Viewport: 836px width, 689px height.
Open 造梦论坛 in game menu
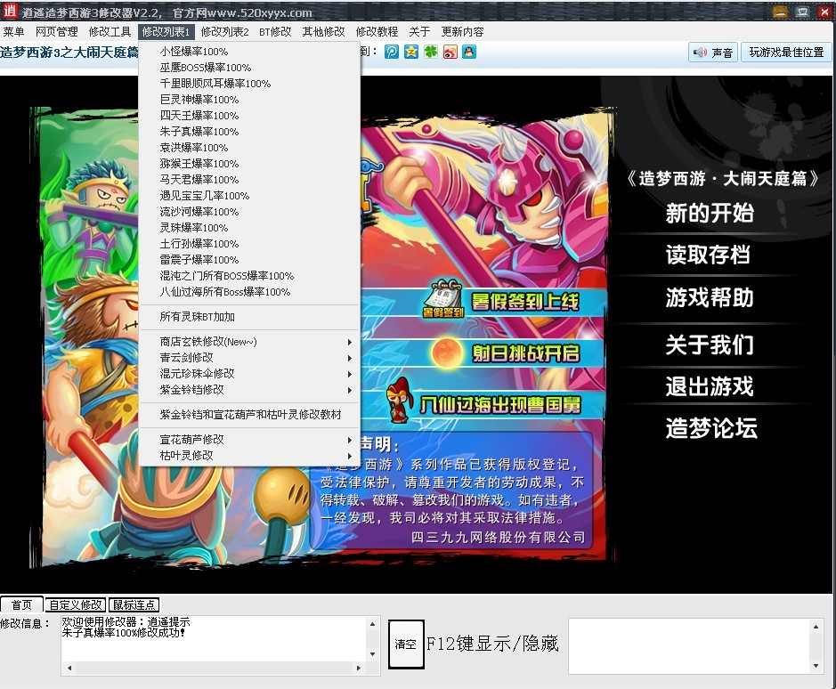[x=711, y=428]
